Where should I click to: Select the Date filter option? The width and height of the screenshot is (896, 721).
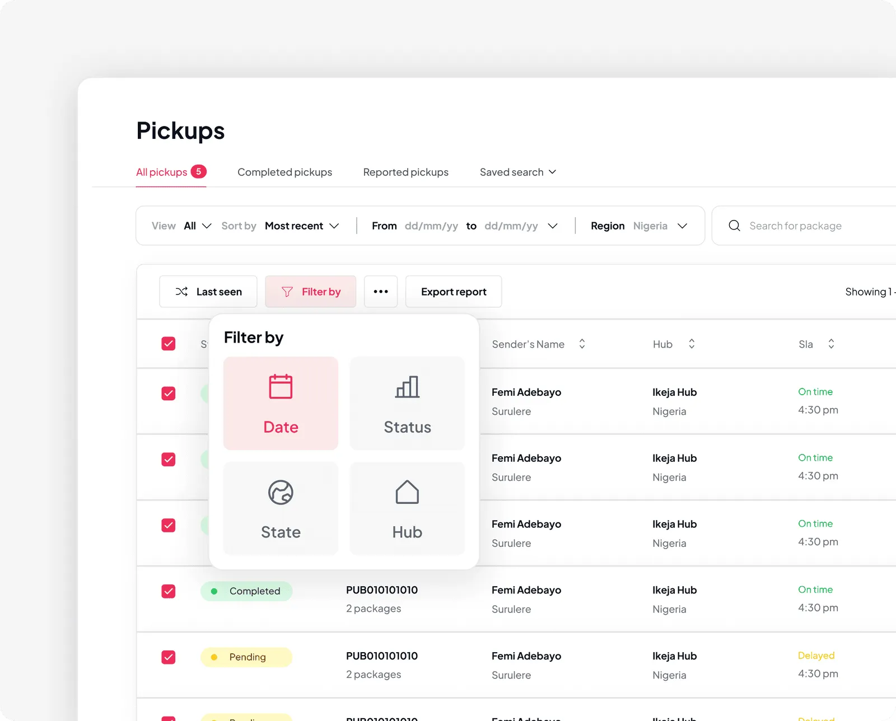(281, 403)
